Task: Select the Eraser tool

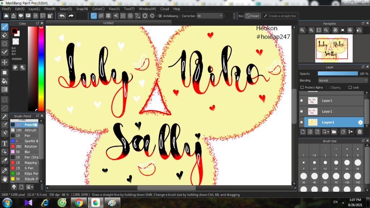Action: pos(4,35)
